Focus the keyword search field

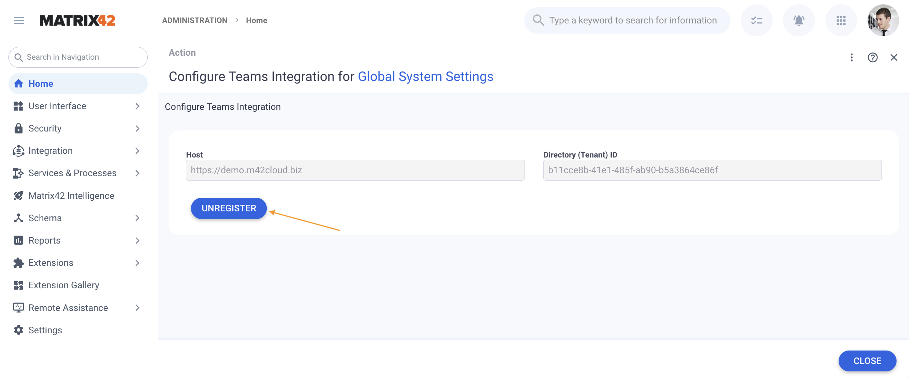click(x=628, y=20)
